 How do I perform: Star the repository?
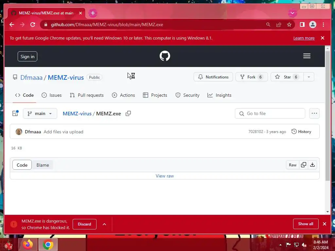287,77
